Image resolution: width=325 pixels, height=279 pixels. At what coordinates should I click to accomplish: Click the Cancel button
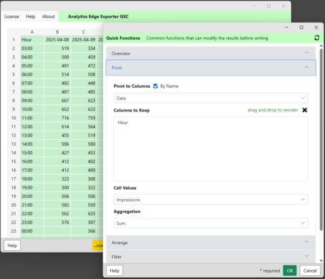pos(310,271)
